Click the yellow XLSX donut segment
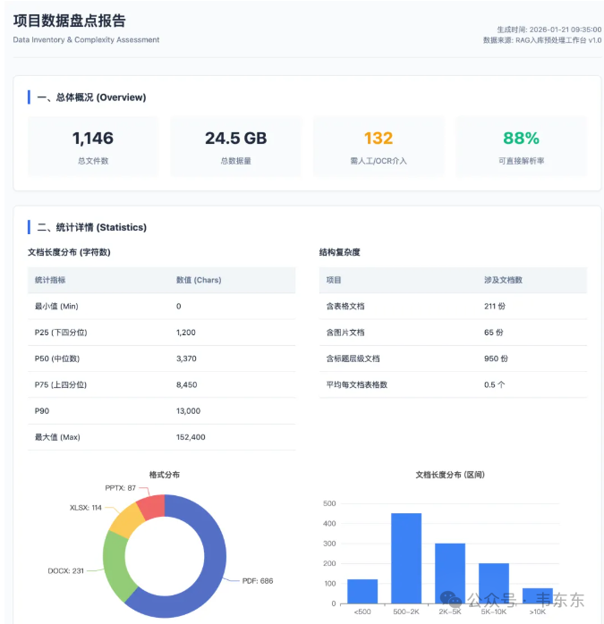Viewport: 604px width, 624px height. tap(127, 520)
